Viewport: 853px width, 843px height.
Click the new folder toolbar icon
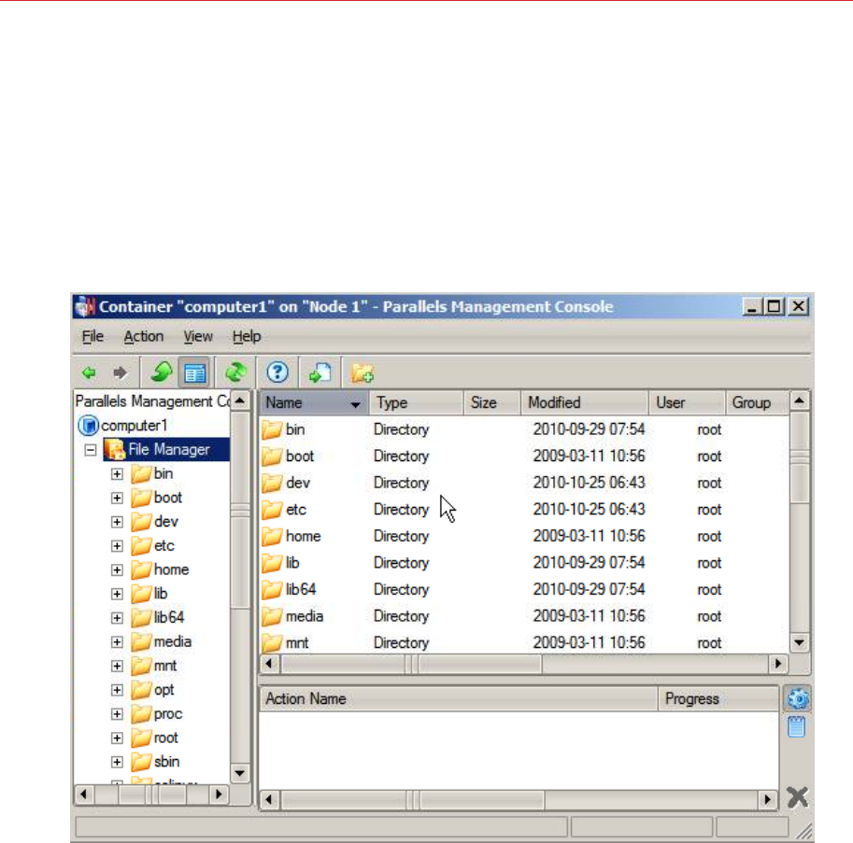(x=363, y=373)
